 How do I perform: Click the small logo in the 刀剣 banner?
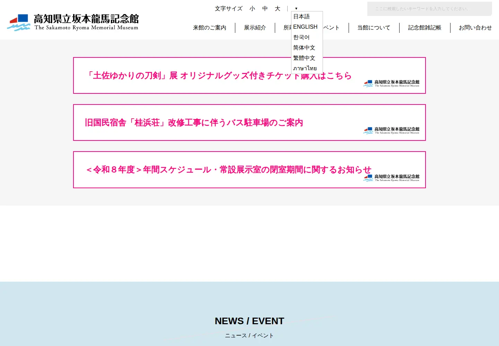pos(391,83)
